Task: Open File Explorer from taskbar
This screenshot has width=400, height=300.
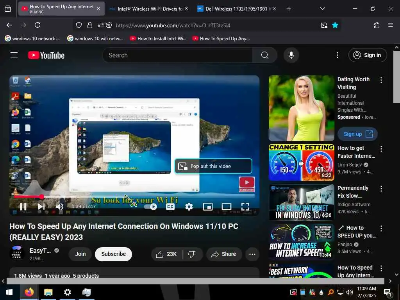Action: click(x=48, y=292)
